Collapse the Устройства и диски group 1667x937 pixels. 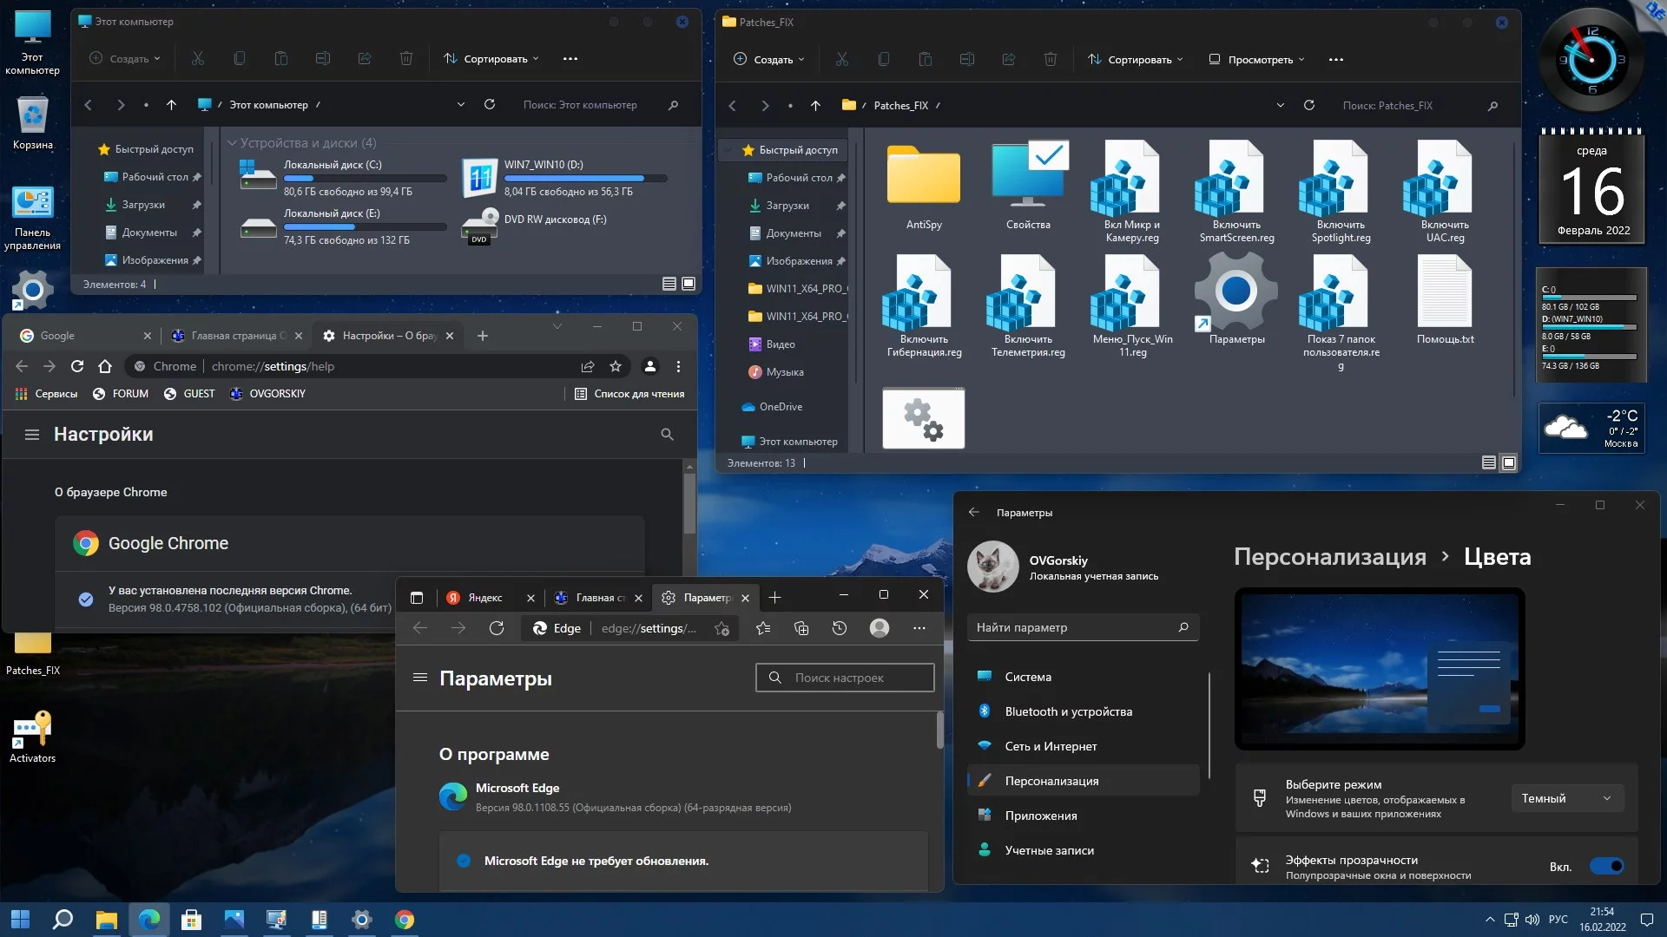232,143
